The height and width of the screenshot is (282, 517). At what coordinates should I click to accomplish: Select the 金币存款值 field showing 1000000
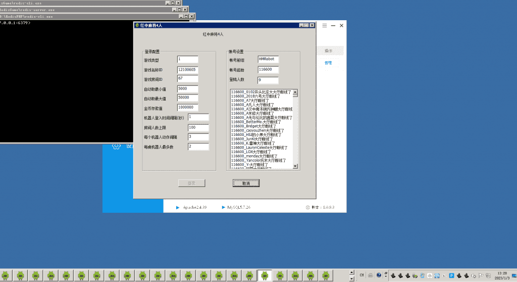point(188,108)
